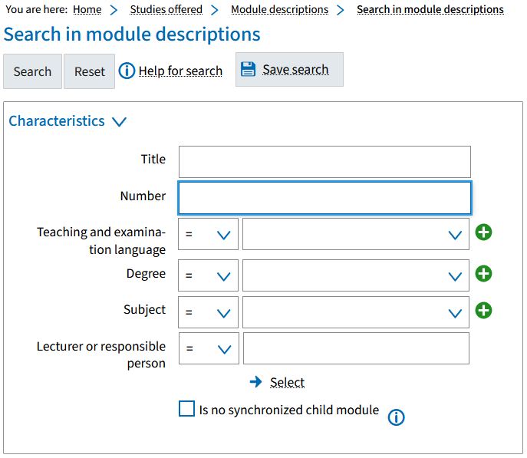
Task: Go to Home in the breadcrumb
Action: 87,9
